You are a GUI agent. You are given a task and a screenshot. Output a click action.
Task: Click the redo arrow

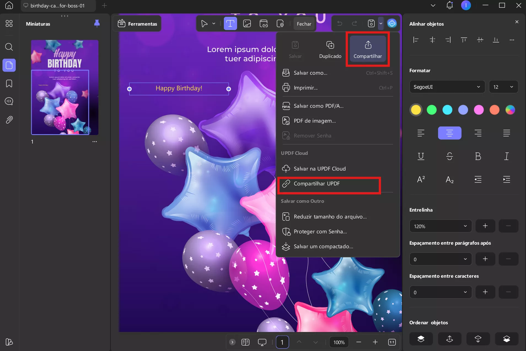click(355, 24)
